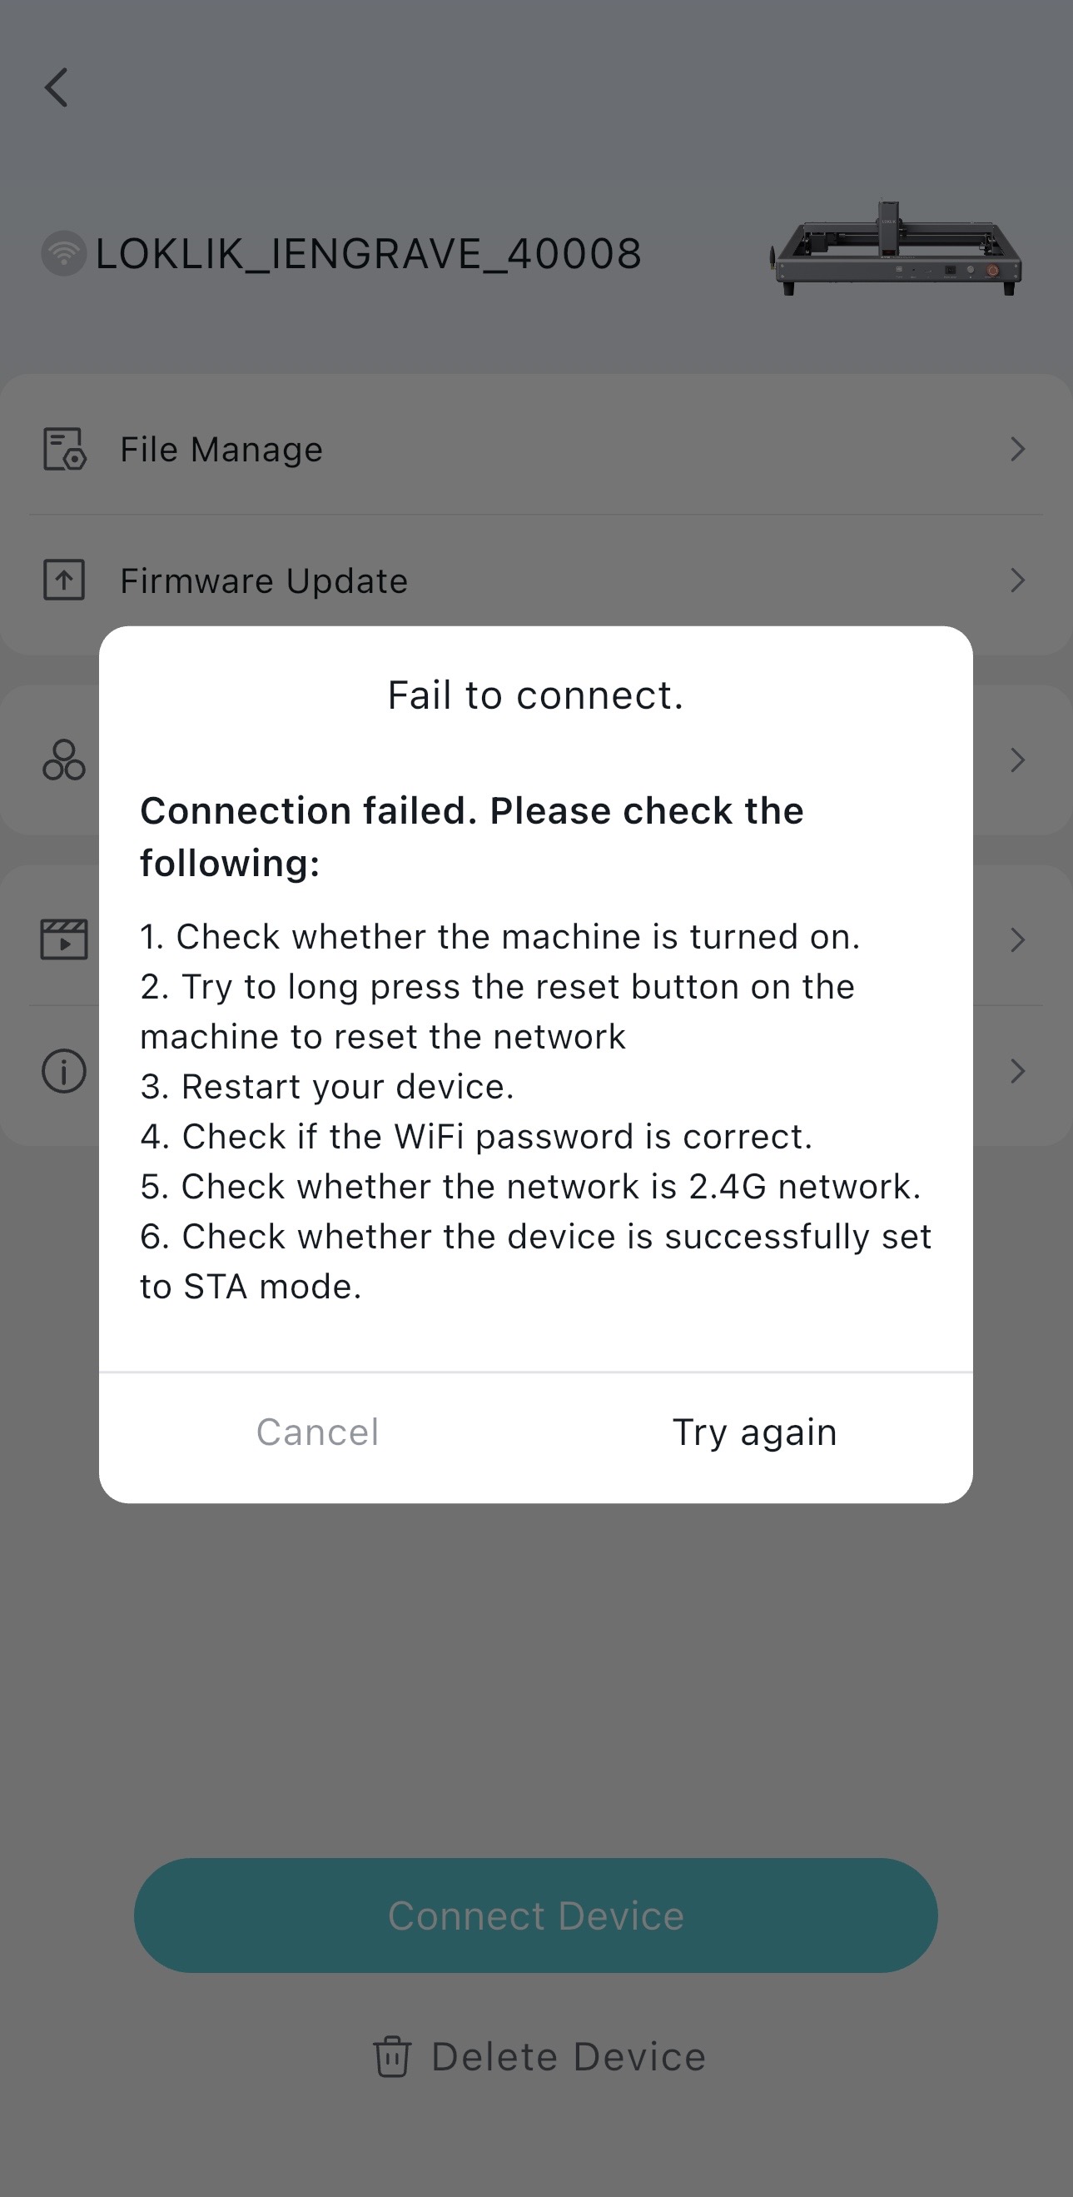Tap the Delete Device link
This screenshot has width=1073, height=2197.
(x=568, y=2056)
